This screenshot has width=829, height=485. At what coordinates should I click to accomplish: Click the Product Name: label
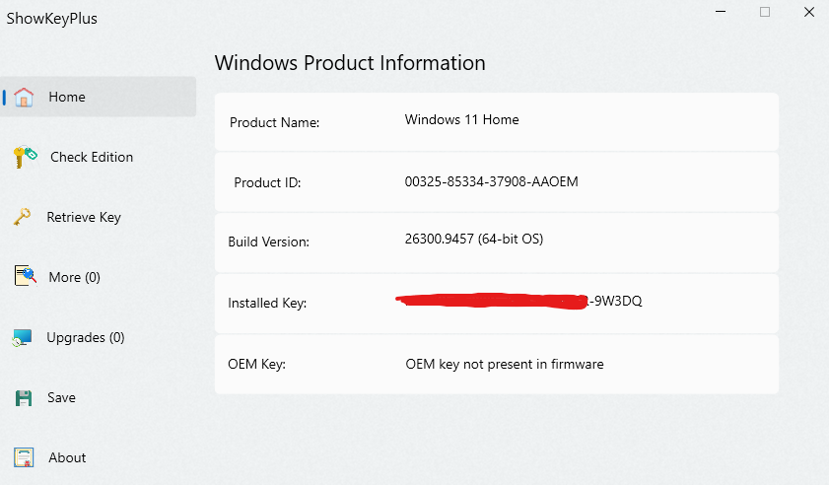click(x=274, y=122)
